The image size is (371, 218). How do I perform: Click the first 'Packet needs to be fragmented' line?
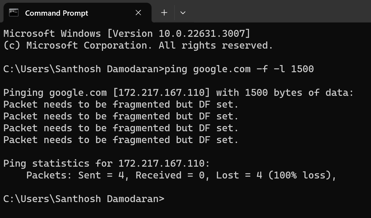coord(121,105)
